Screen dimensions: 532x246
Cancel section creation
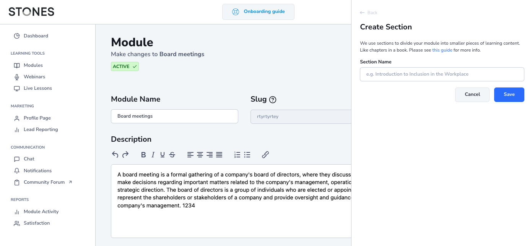472,95
